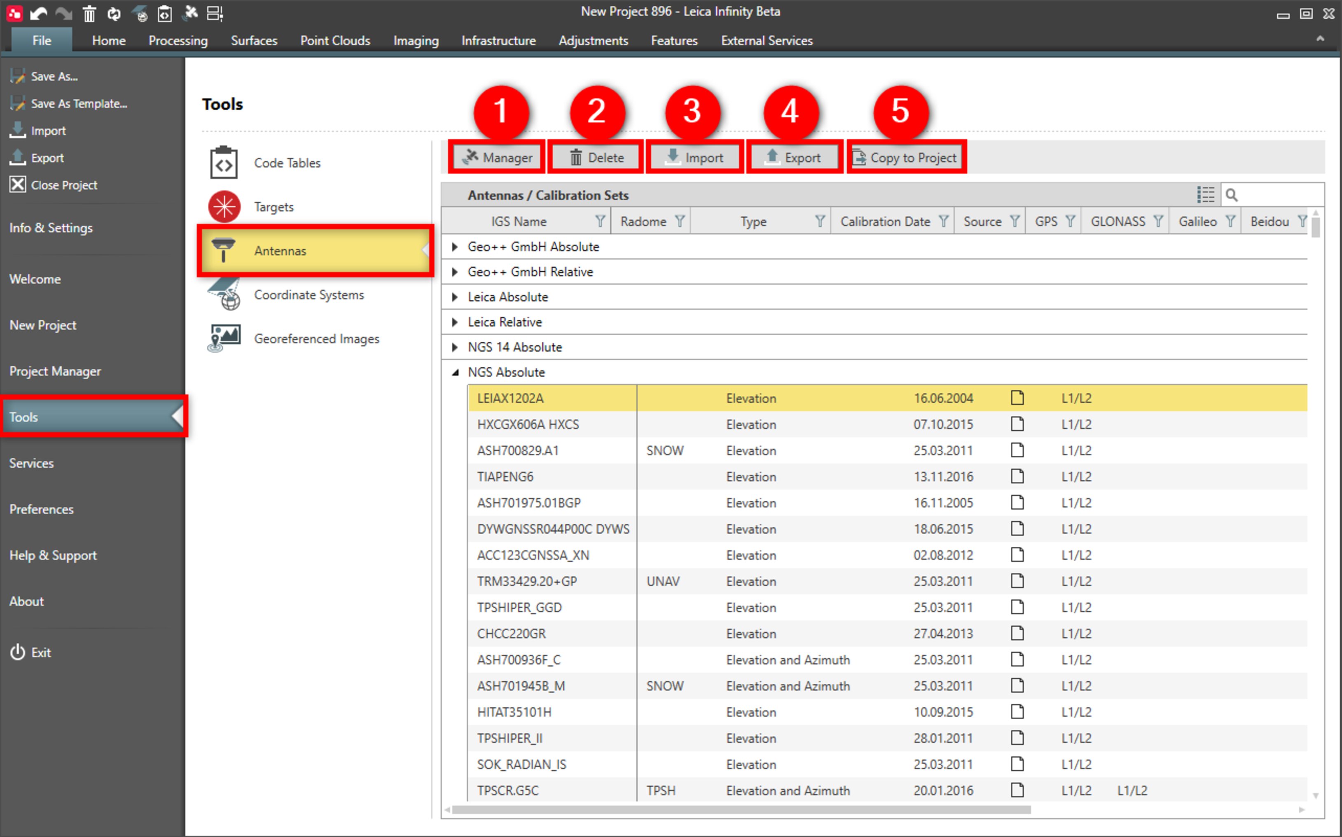Open the File tab
This screenshot has height=837, width=1342.
(x=42, y=40)
